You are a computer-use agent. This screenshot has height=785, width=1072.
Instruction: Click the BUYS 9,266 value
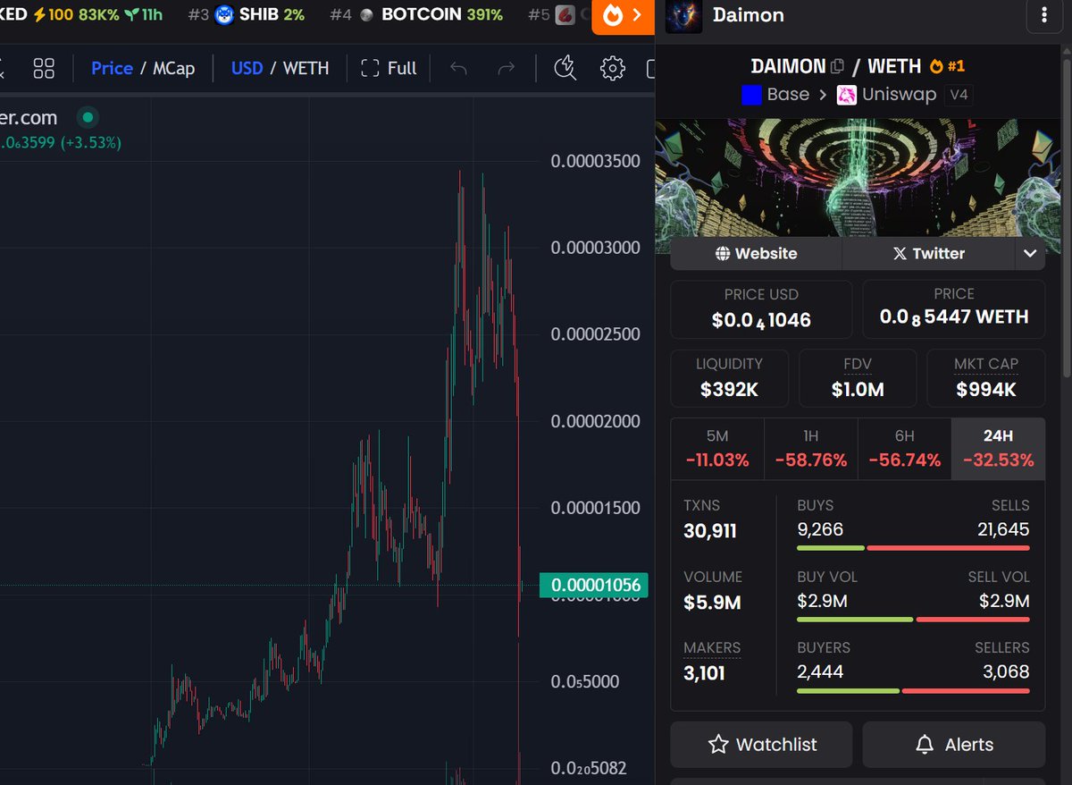pos(820,529)
